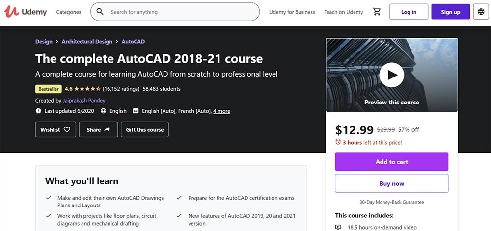Click the Udemy logo
491x231 pixels.
click(x=26, y=12)
